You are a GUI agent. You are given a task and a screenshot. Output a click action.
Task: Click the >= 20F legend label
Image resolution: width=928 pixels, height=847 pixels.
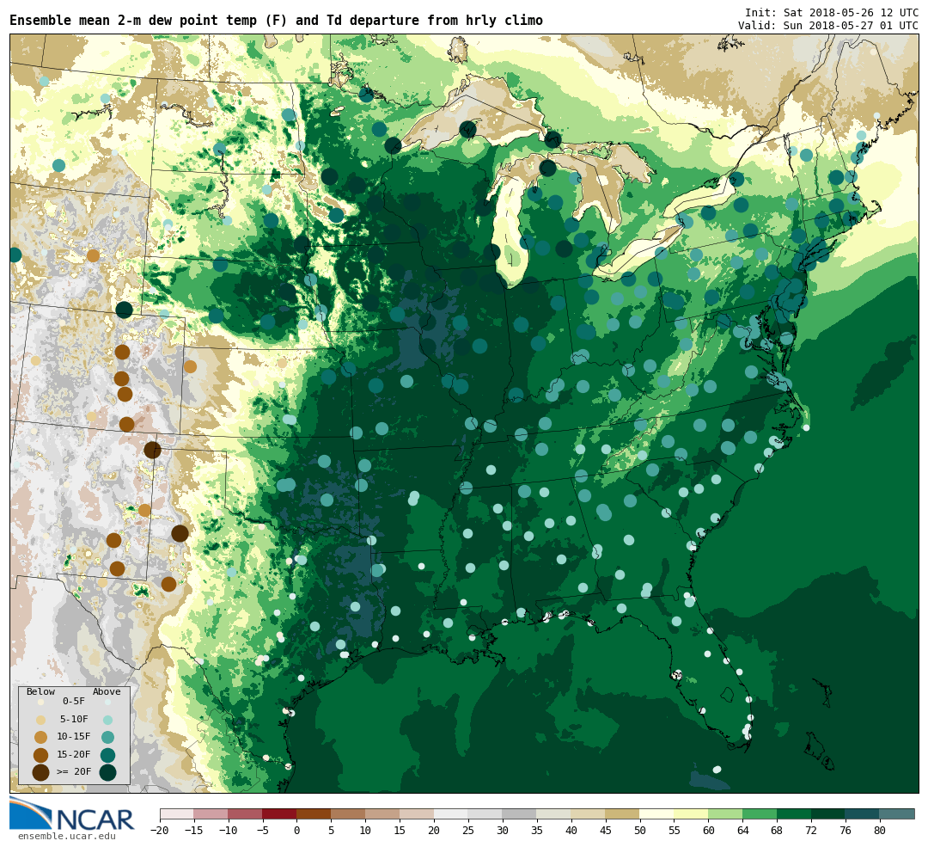73,772
